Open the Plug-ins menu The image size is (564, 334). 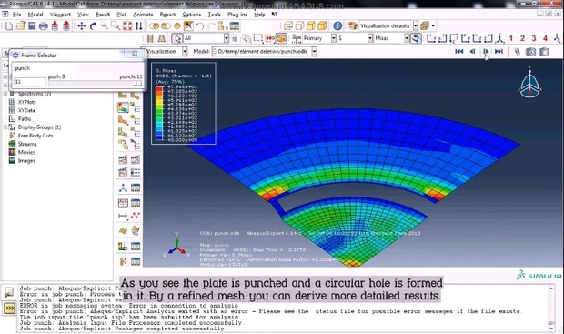(x=237, y=15)
